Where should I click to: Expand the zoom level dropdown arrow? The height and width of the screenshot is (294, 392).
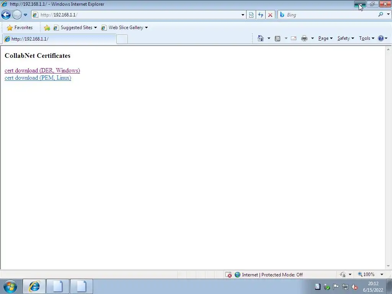pos(382,274)
